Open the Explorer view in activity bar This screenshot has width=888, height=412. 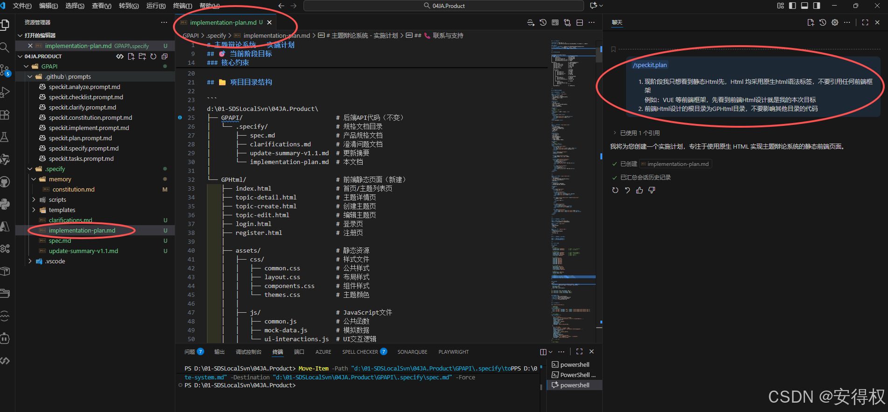[x=5, y=25]
